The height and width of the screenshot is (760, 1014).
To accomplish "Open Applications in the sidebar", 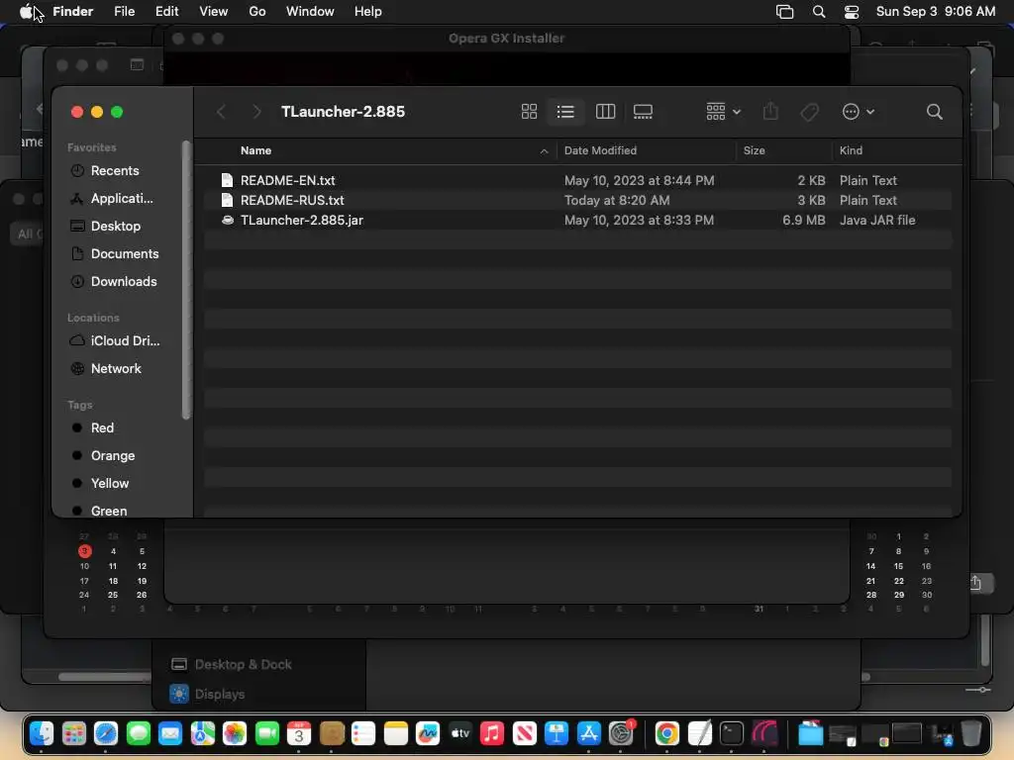I will 122,198.
